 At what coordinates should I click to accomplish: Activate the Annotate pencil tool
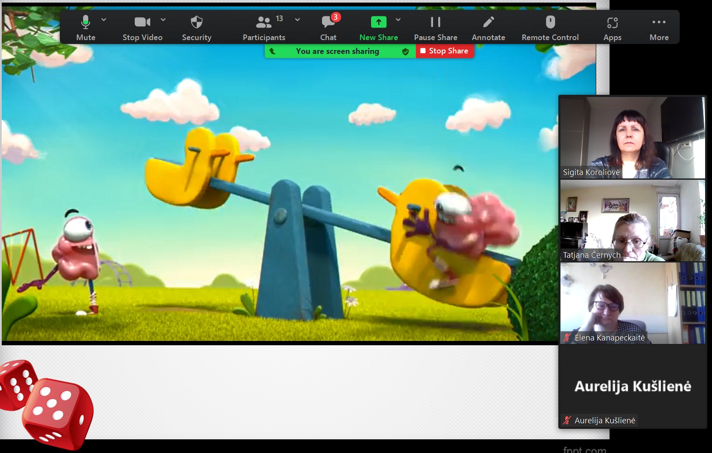click(x=488, y=28)
